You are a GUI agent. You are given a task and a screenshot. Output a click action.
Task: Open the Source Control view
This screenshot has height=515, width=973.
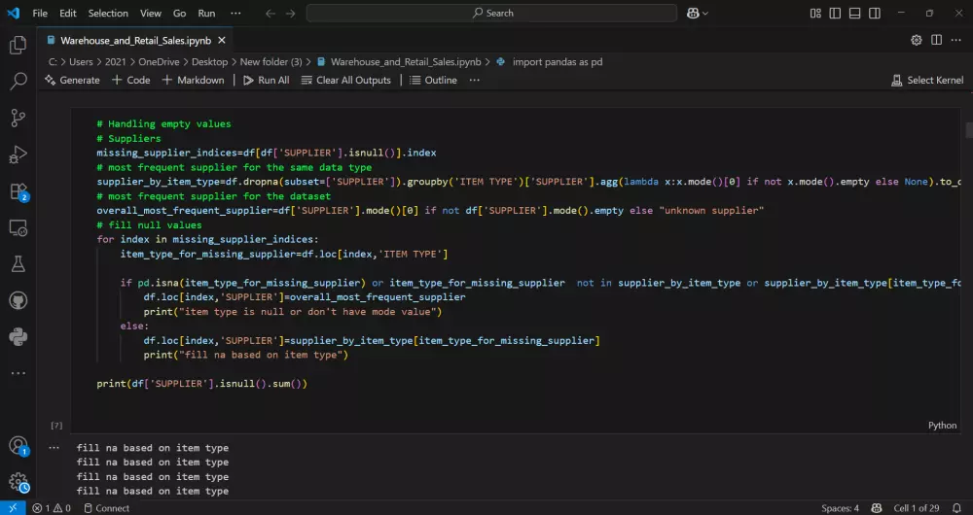pos(18,118)
